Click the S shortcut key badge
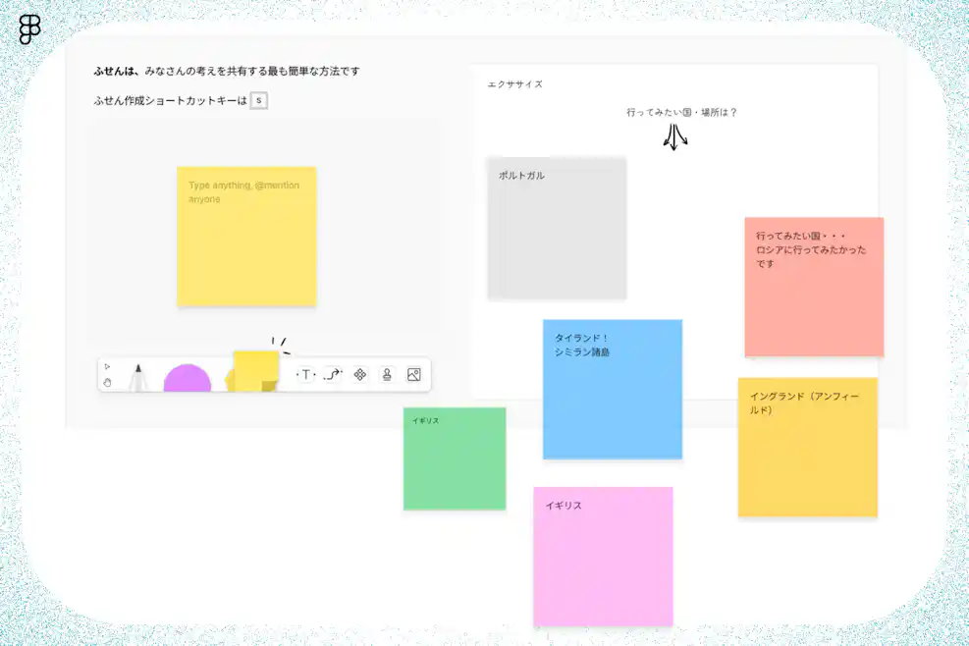Screen dimensions: 969x646 [257, 99]
